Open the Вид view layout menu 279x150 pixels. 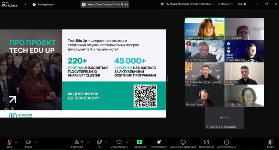[x=242, y=4]
